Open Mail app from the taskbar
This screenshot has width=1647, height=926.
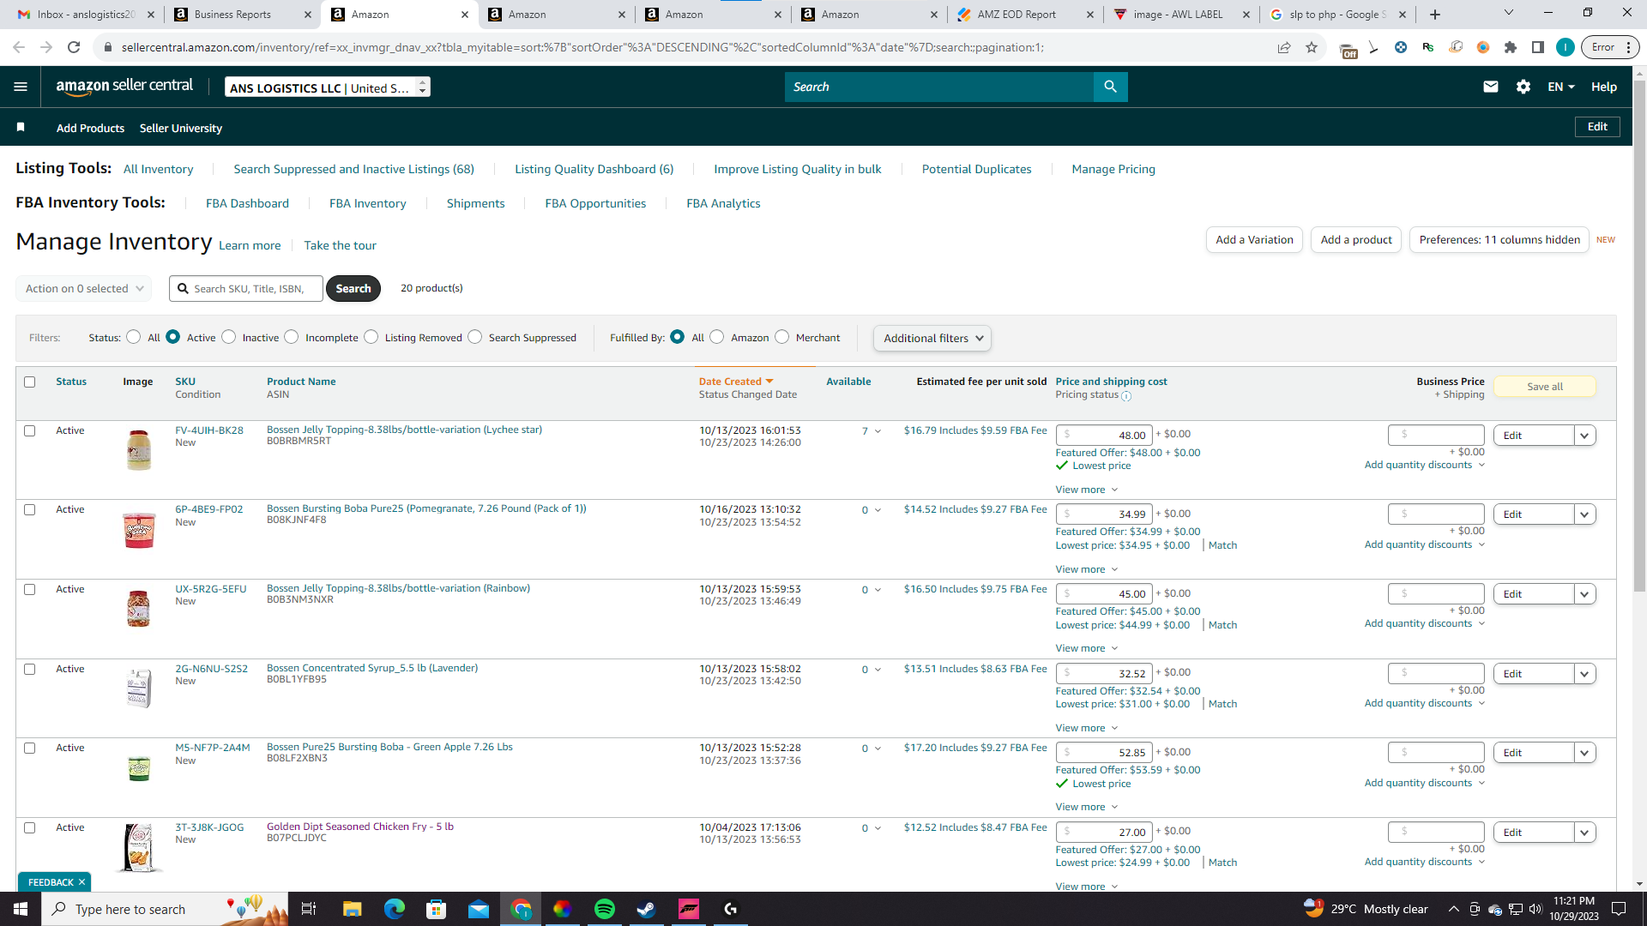479,909
